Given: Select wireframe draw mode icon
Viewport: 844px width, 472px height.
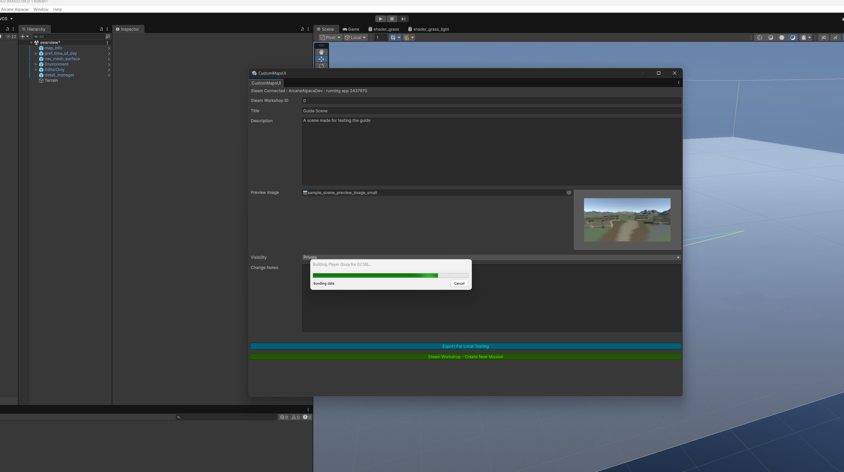Looking at the screenshot, I should (x=759, y=37).
